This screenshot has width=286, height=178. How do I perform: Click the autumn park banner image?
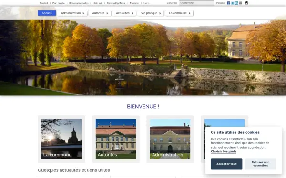click(x=143, y=58)
